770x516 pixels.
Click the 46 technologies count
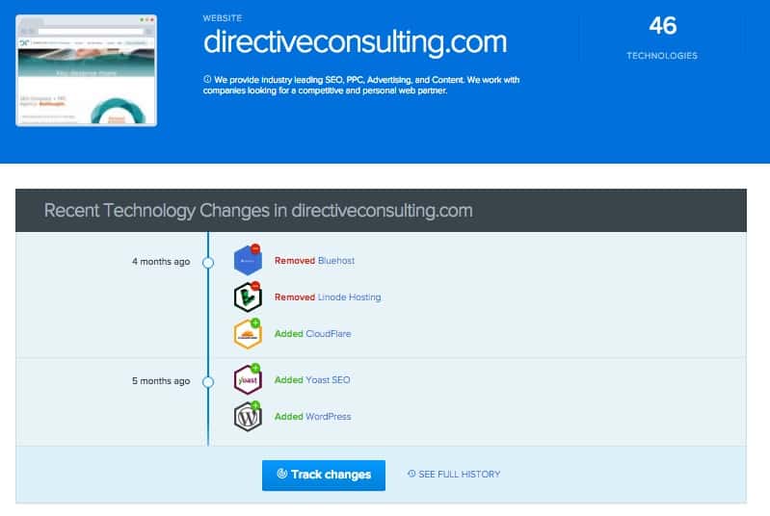click(x=662, y=25)
